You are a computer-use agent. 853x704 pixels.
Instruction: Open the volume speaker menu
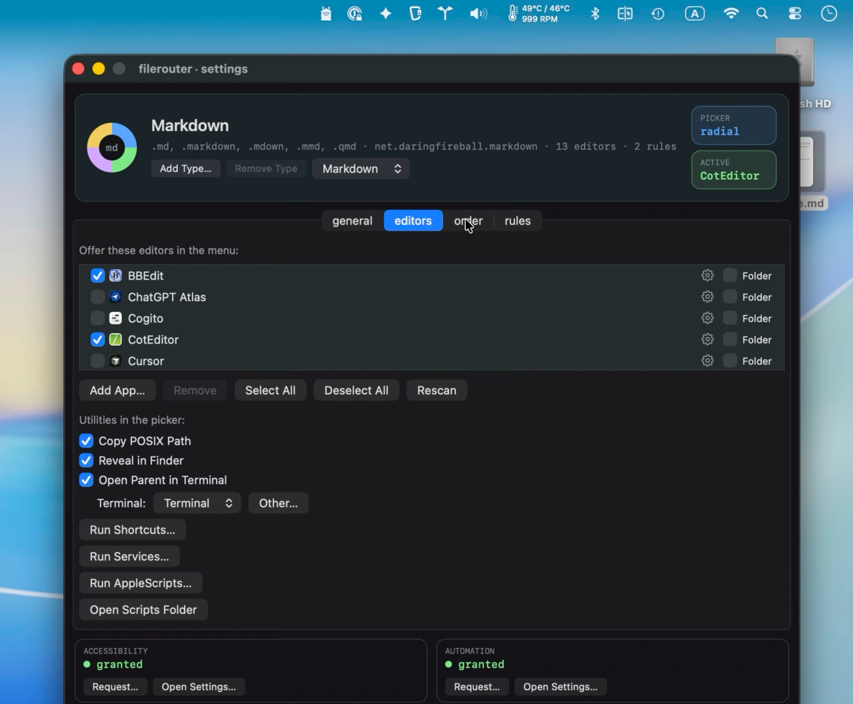[478, 13]
